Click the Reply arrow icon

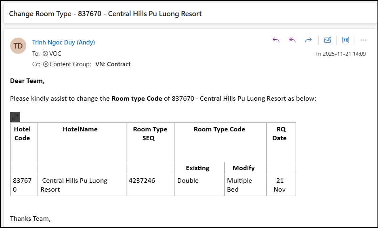[276, 40]
